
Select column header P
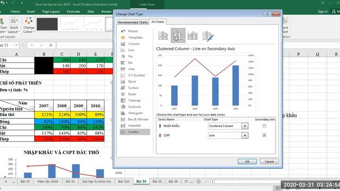(299, 54)
